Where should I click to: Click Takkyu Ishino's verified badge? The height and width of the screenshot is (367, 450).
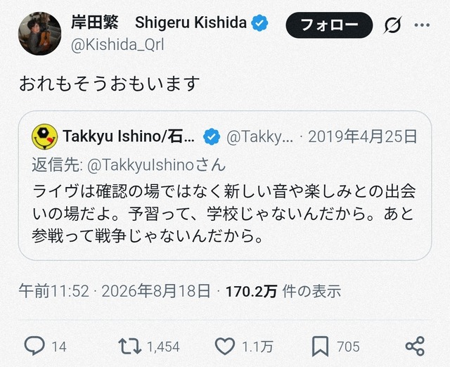(212, 136)
